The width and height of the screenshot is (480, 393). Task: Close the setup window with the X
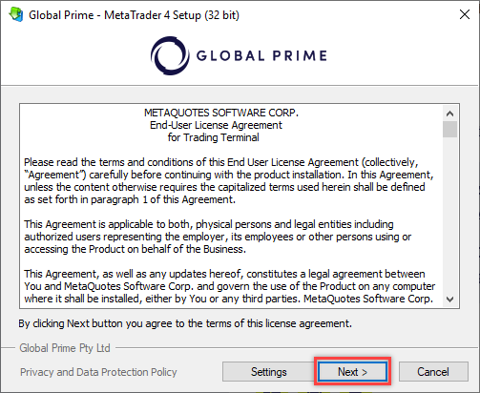[465, 14]
